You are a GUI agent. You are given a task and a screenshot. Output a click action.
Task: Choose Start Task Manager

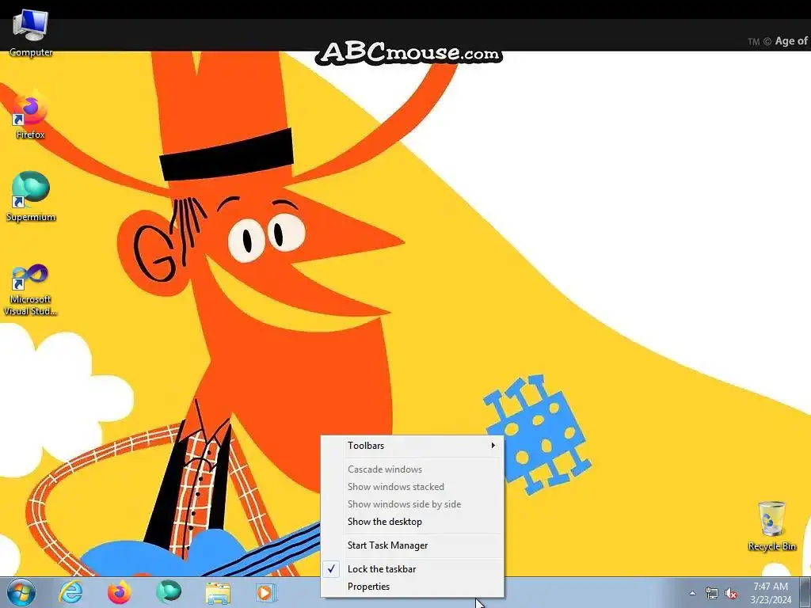coord(413,545)
